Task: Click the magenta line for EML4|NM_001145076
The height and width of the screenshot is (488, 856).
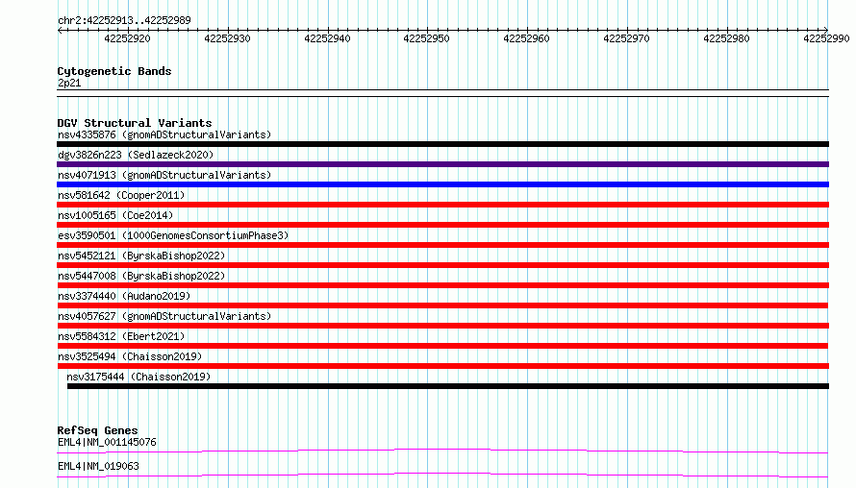Action: (442, 451)
